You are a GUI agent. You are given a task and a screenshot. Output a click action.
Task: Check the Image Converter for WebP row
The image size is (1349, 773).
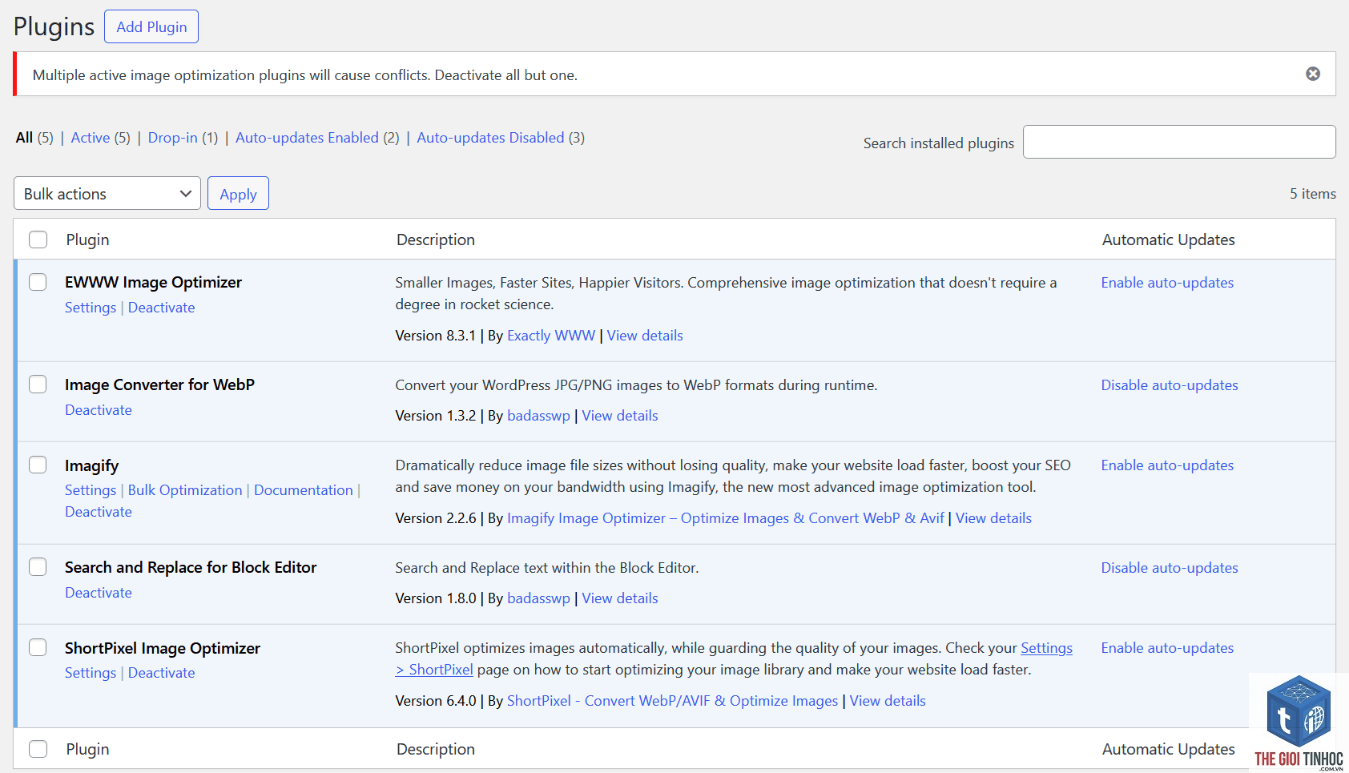(38, 384)
